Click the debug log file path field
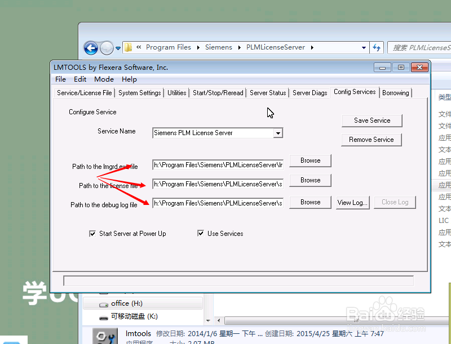Screen dimensions: 451x344 [218, 203]
